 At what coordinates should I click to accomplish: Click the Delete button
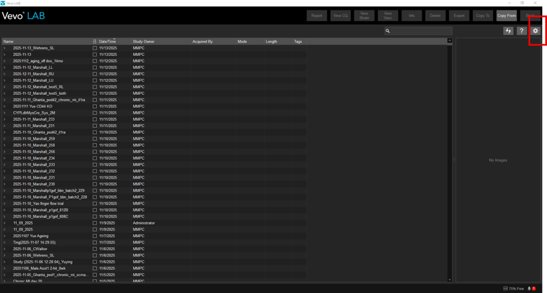click(435, 15)
